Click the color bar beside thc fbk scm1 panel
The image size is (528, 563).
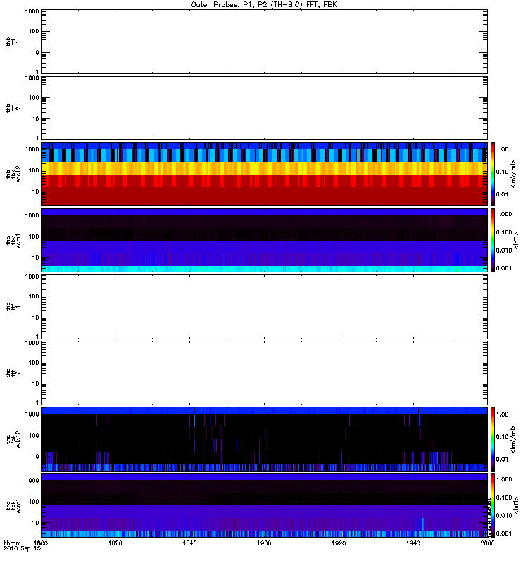(493, 505)
